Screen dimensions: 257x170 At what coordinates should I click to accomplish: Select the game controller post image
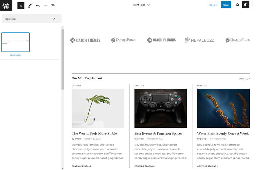(161, 108)
